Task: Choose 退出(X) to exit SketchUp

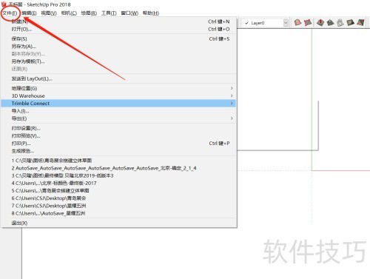Action: 119,223
